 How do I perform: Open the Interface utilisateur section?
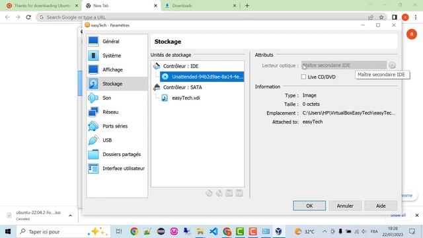click(117, 169)
